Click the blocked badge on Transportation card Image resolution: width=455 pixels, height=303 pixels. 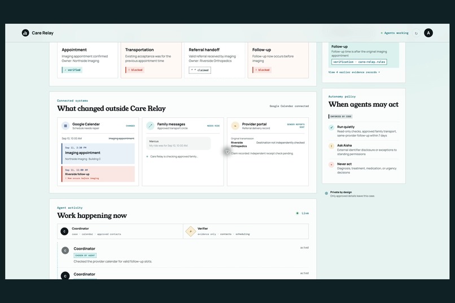click(135, 70)
